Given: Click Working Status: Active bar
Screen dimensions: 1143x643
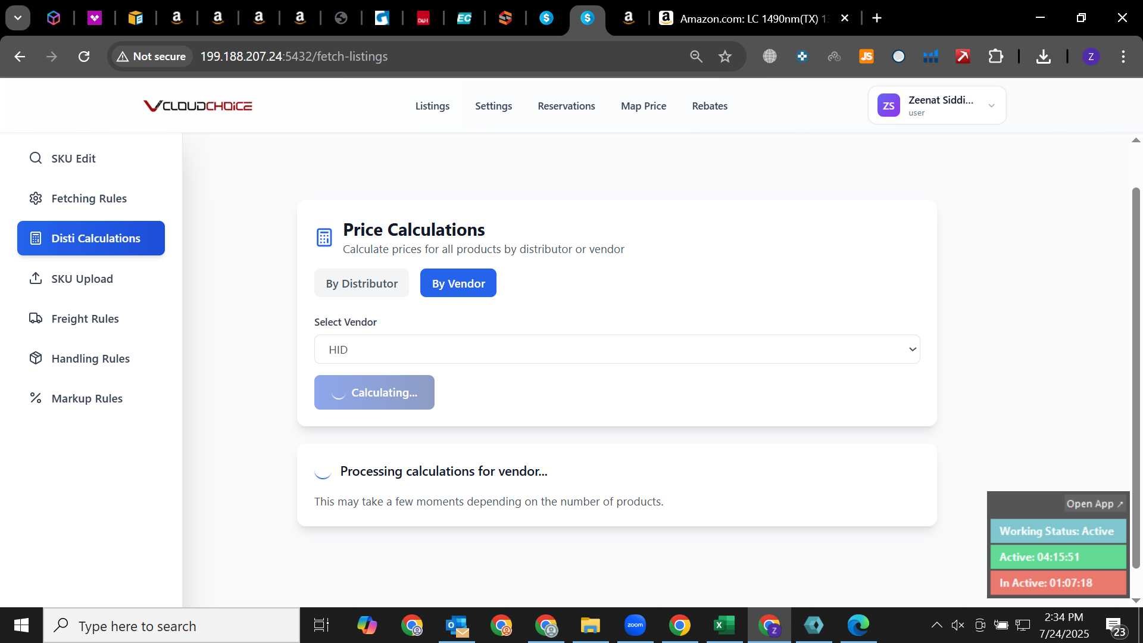Looking at the screenshot, I should [x=1058, y=531].
